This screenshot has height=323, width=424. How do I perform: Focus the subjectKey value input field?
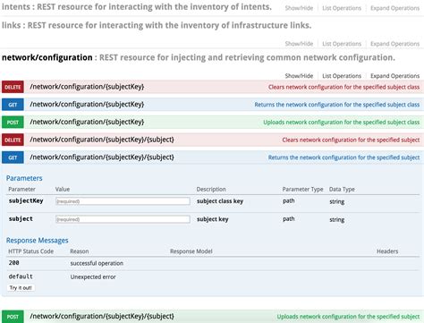[x=123, y=201]
